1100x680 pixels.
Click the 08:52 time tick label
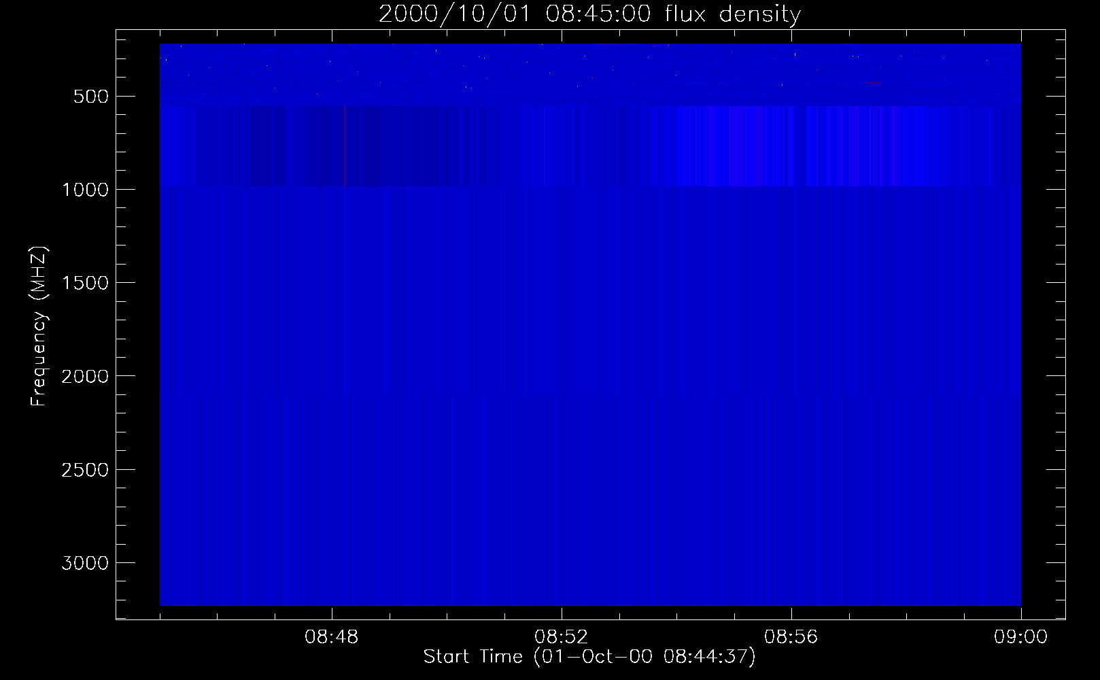coord(562,637)
